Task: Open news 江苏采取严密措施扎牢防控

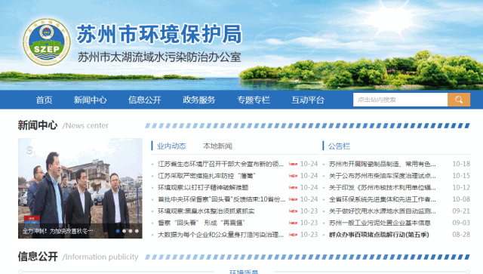Action: click(x=206, y=176)
